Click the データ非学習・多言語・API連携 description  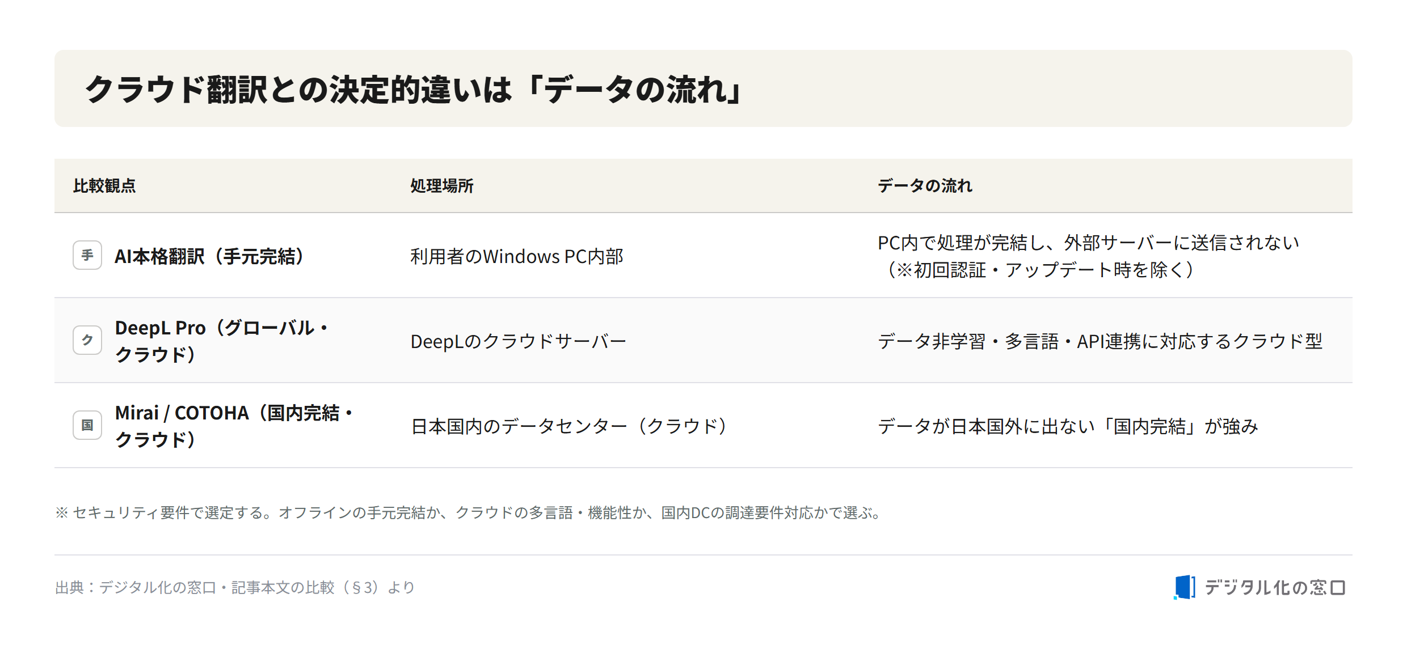point(1100,341)
